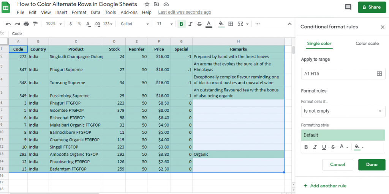389x194 pixels.
Task: Open the Format menu
Action: tap(79, 13)
